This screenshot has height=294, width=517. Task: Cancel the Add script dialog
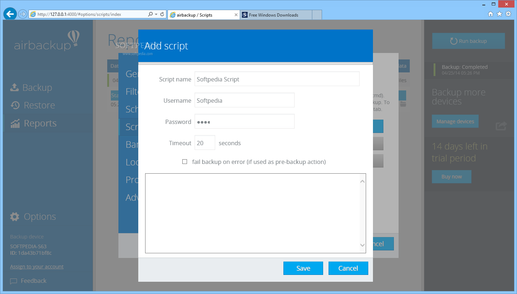pos(348,268)
